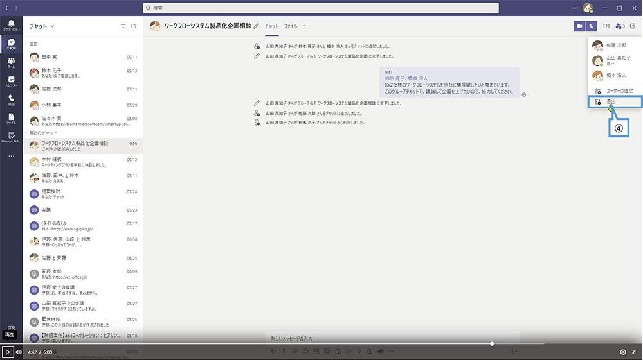Click the mention 鈴木 花子, 橋本 浩人 in message

tap(406, 78)
